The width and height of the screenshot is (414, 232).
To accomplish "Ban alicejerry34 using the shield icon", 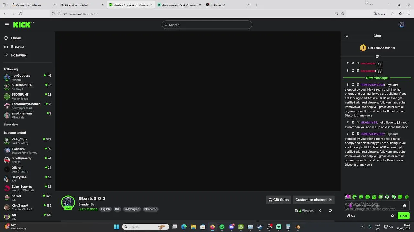I will 358,122.
